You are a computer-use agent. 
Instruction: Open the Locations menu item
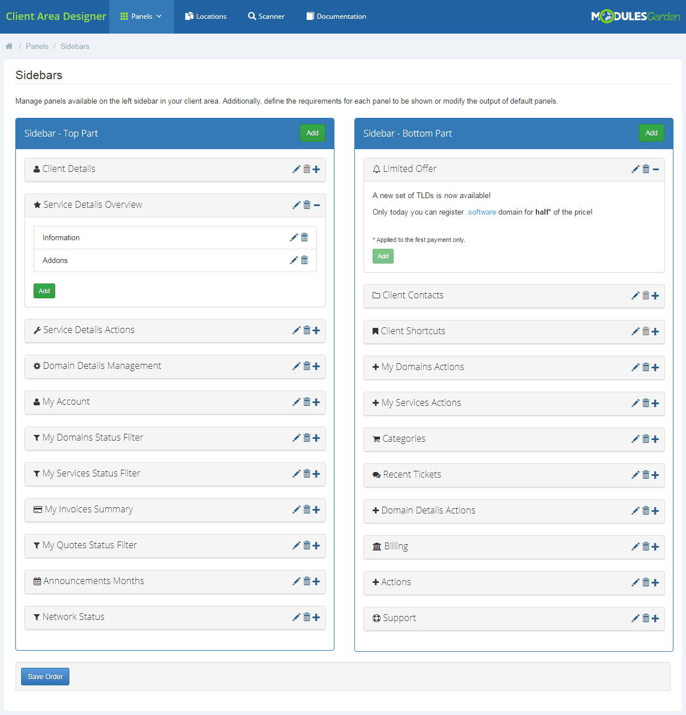pos(206,17)
